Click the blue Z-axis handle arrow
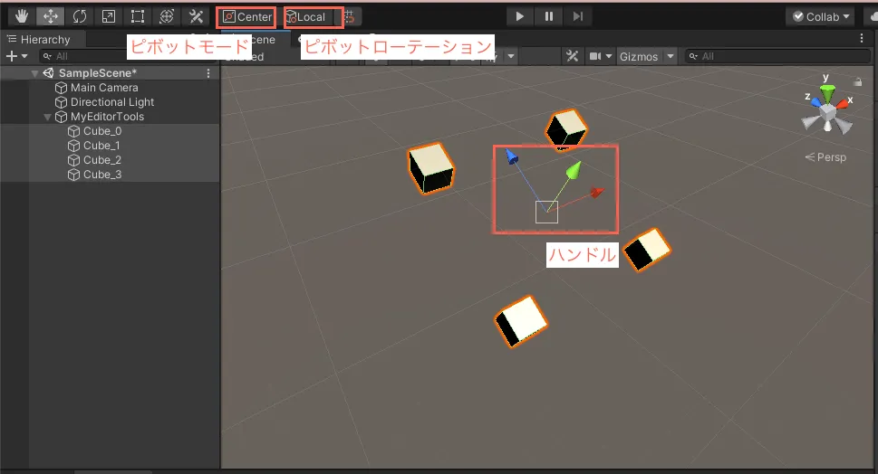 [x=511, y=156]
